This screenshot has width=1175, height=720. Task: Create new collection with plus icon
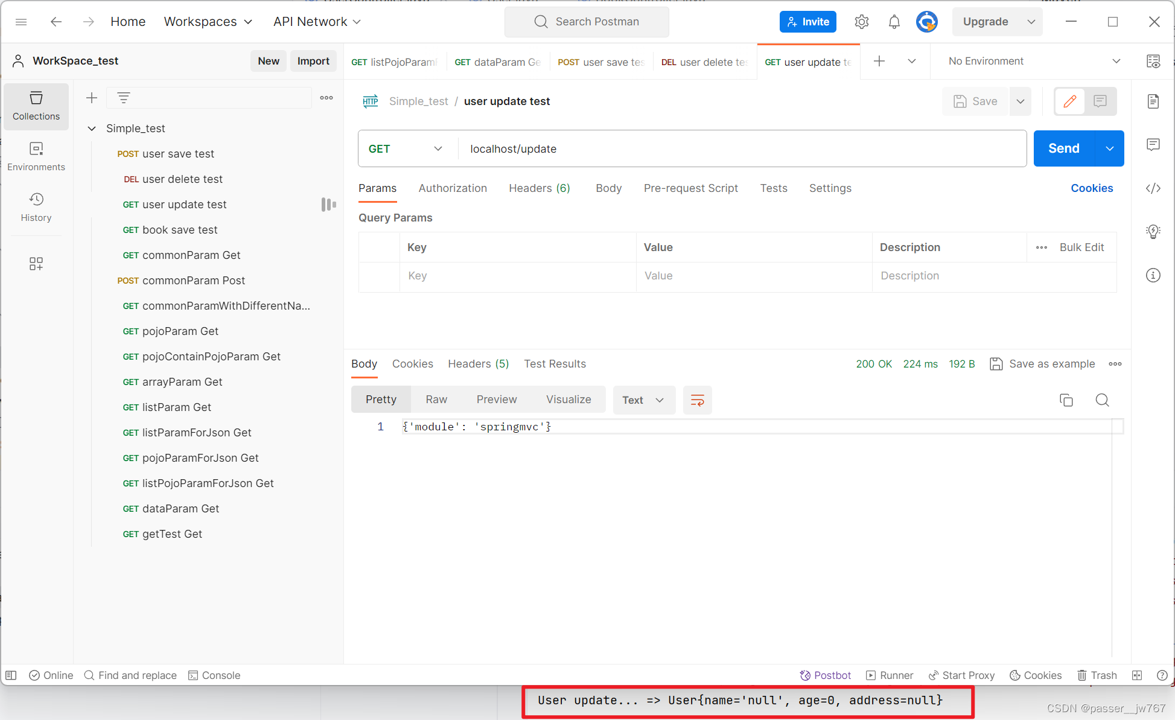92,98
